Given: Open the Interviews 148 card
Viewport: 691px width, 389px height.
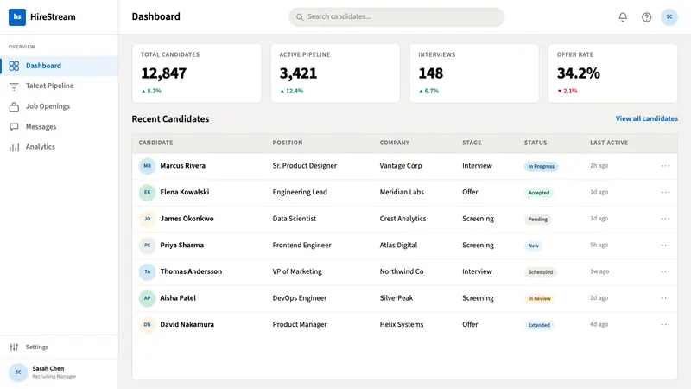Looking at the screenshot, I should (474, 73).
